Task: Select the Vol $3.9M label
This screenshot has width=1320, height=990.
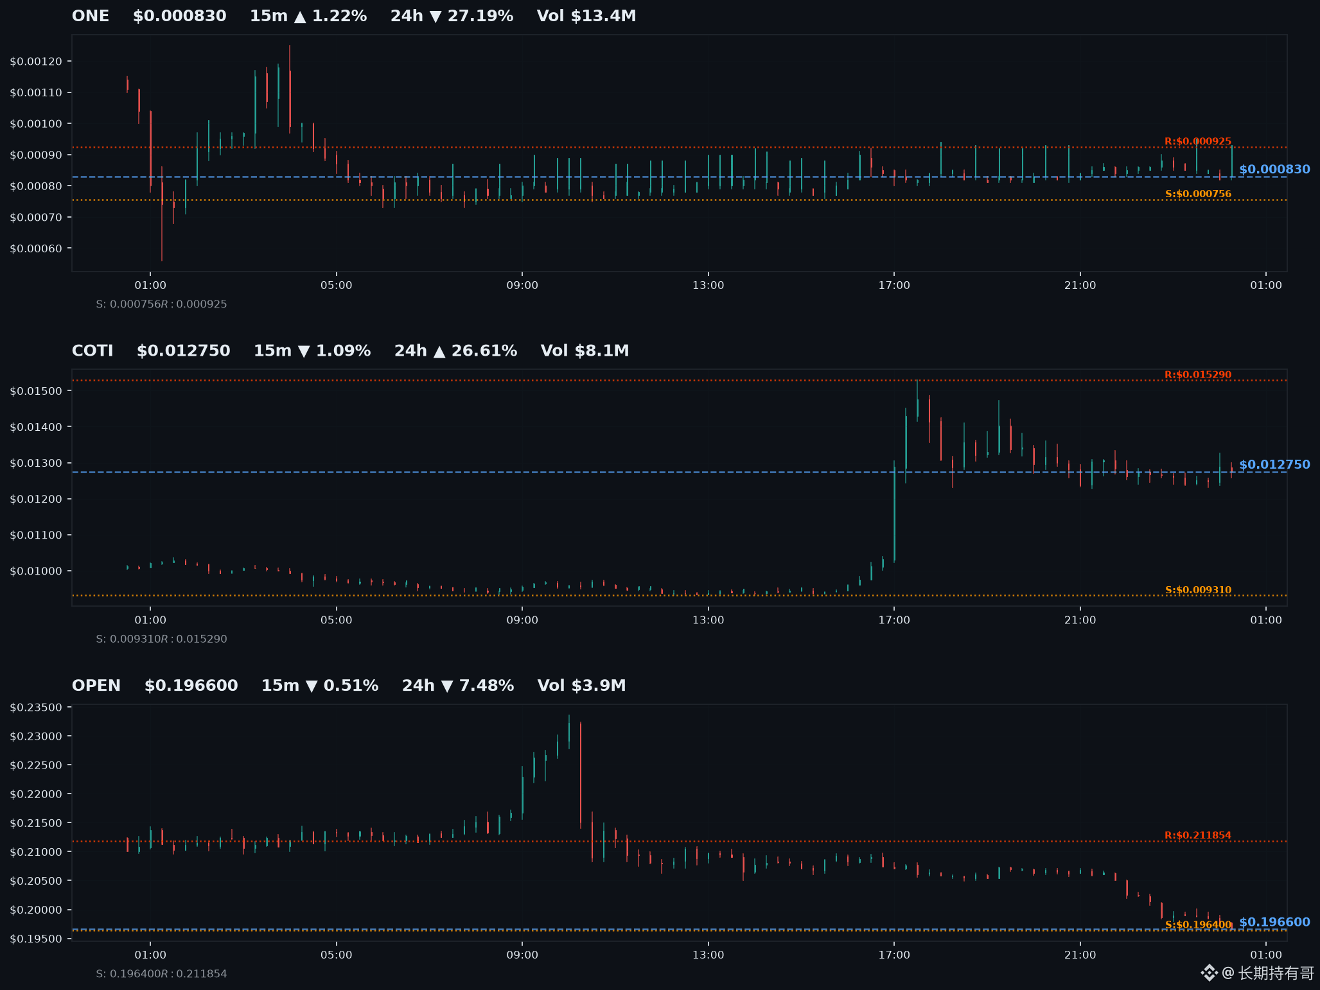Action: [582, 686]
